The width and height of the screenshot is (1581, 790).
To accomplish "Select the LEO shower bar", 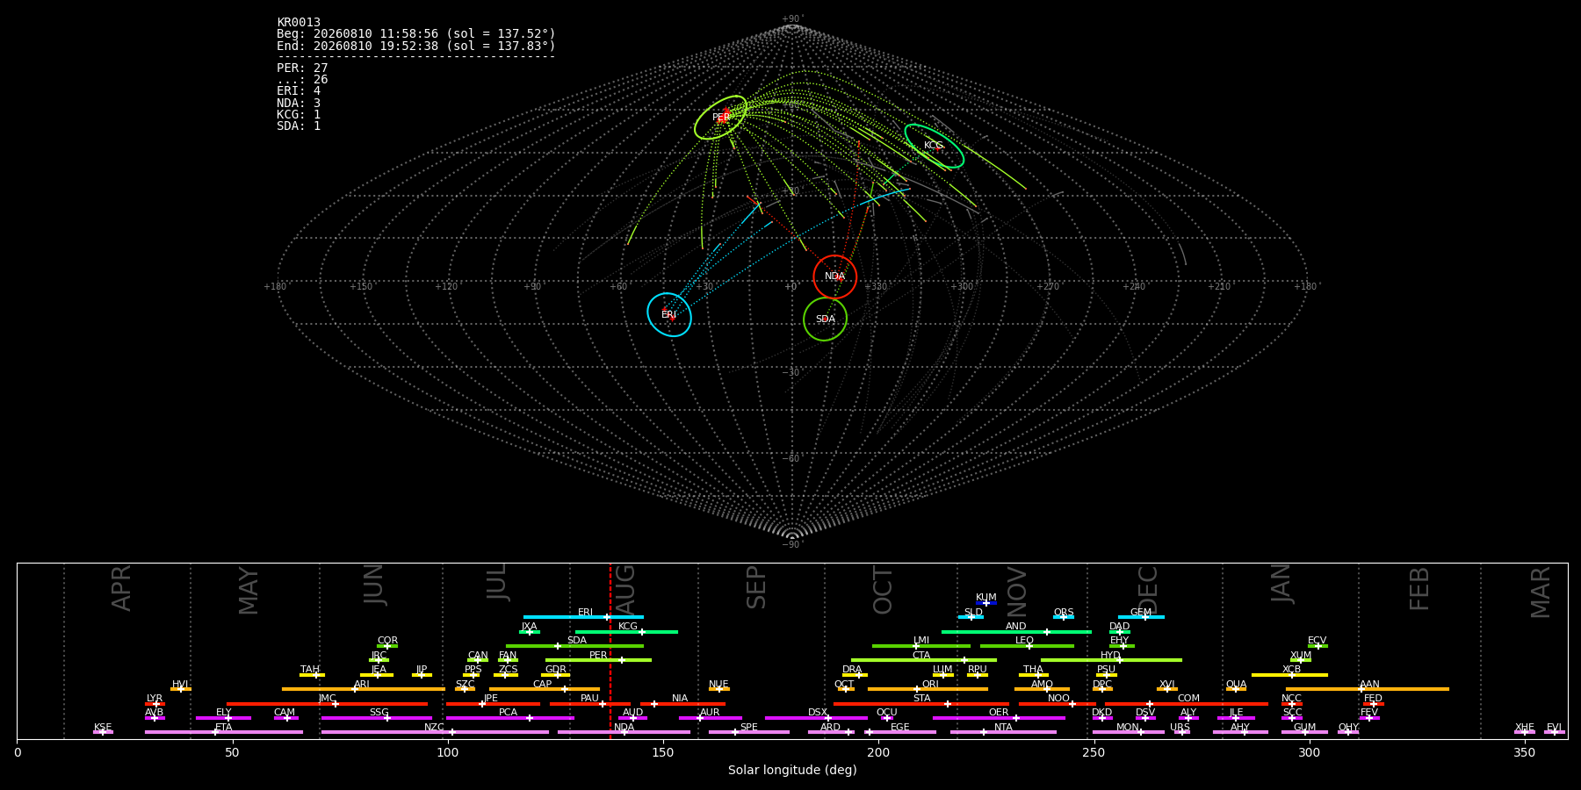I will [x=1027, y=646].
